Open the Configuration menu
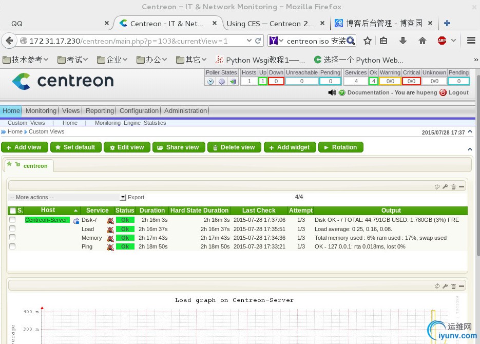The height and width of the screenshot is (344, 480). pyautogui.click(x=139, y=111)
